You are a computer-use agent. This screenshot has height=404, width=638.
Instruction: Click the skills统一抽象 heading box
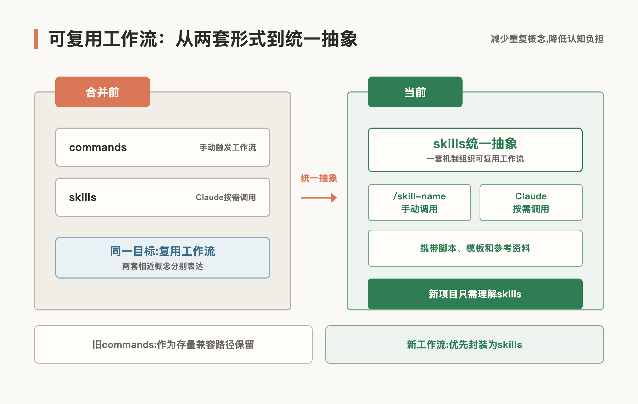tap(475, 150)
